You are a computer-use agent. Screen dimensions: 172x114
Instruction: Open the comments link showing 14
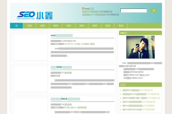coord(71,41)
